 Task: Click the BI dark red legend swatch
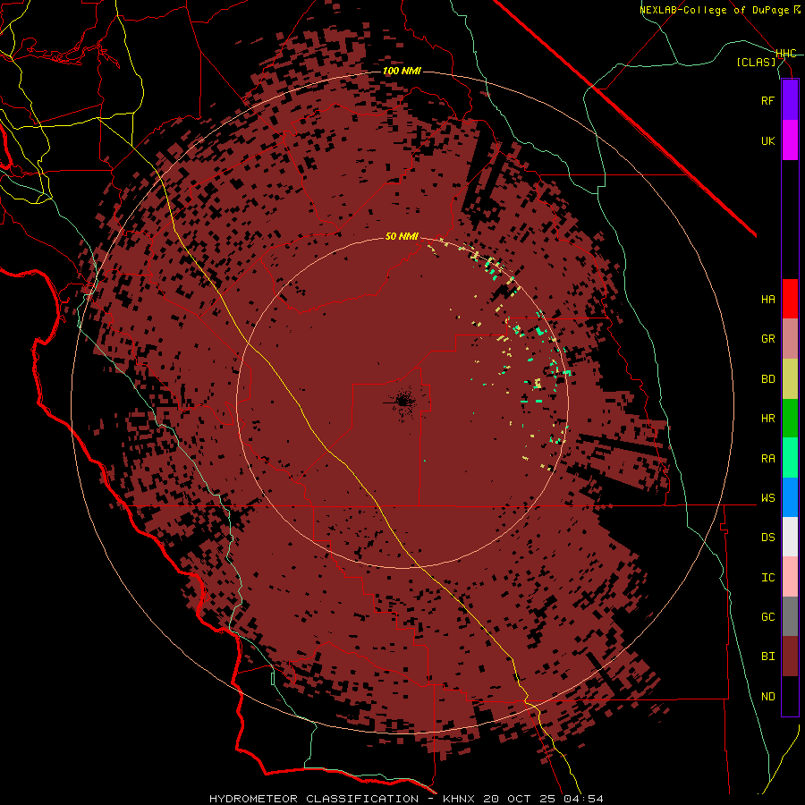coord(790,657)
